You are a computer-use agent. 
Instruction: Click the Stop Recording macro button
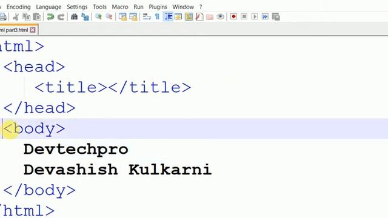point(244,17)
